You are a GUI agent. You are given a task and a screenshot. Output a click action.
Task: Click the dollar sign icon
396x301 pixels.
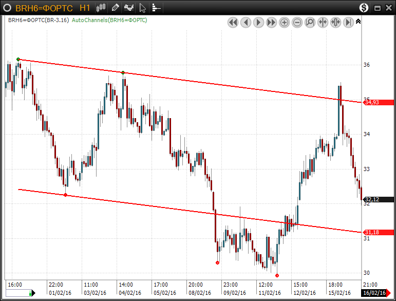364,8
